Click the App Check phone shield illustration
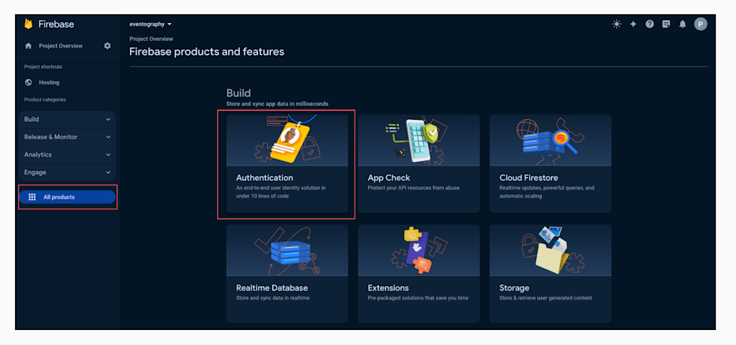This screenshot has height=345, width=736. pyautogui.click(x=415, y=139)
